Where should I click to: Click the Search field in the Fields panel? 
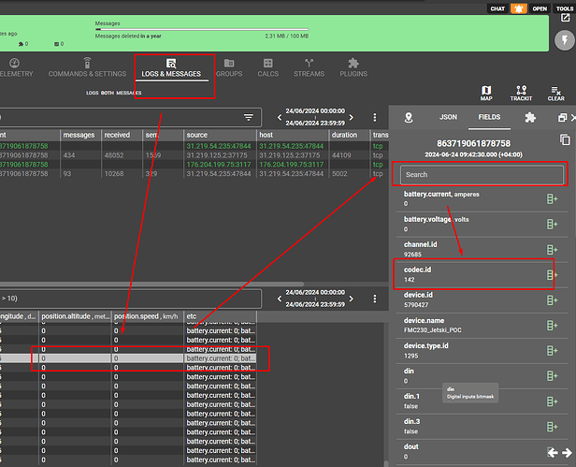[x=482, y=174]
